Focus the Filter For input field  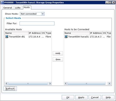tap(37, 23)
